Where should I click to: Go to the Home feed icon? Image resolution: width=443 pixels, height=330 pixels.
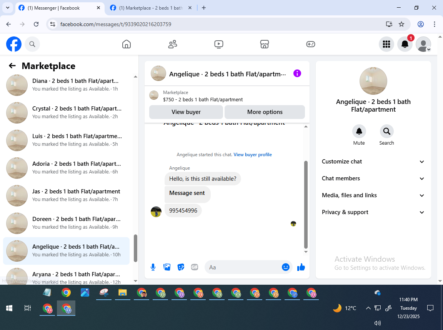click(x=126, y=44)
